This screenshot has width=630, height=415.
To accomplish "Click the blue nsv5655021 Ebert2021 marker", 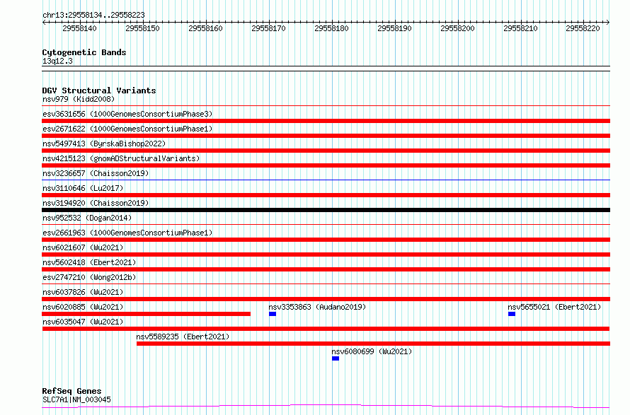I will coord(512,314).
